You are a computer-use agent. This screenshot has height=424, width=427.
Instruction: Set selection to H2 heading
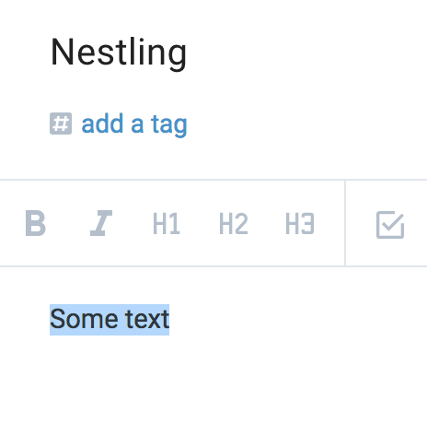click(x=233, y=224)
